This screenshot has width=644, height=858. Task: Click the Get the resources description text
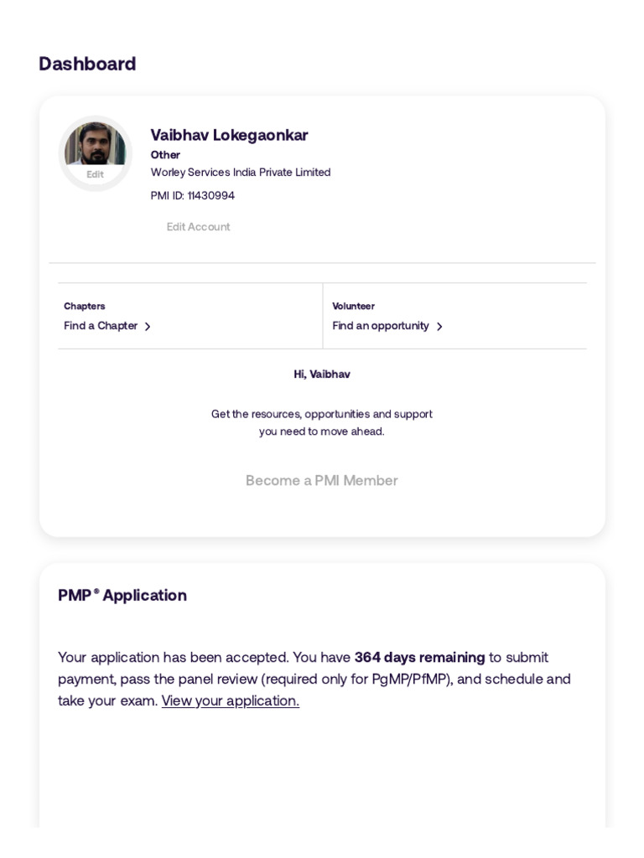(x=322, y=422)
